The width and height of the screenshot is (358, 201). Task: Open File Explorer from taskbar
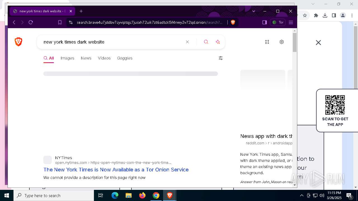pos(129,195)
